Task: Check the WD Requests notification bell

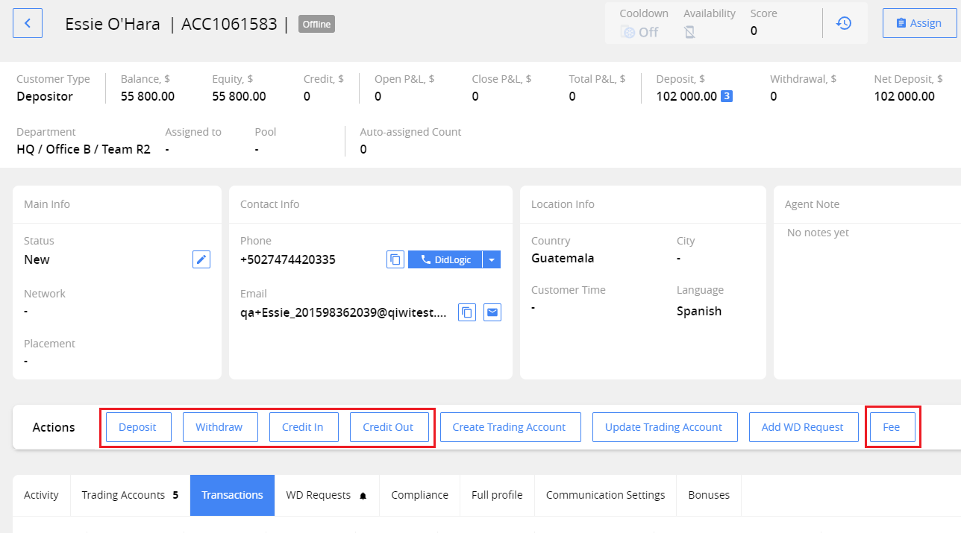Action: pos(363,494)
